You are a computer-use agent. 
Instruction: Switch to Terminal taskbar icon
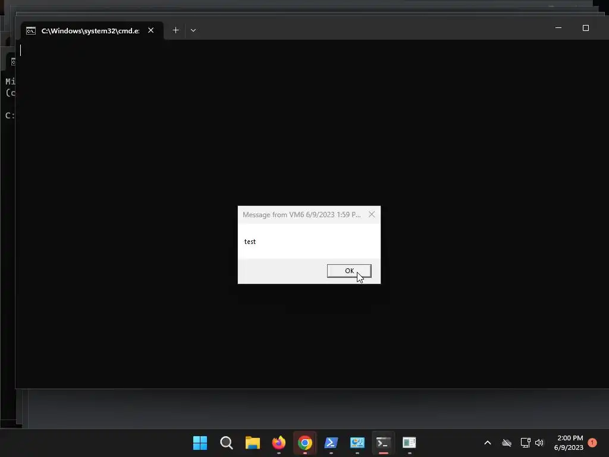(384, 443)
